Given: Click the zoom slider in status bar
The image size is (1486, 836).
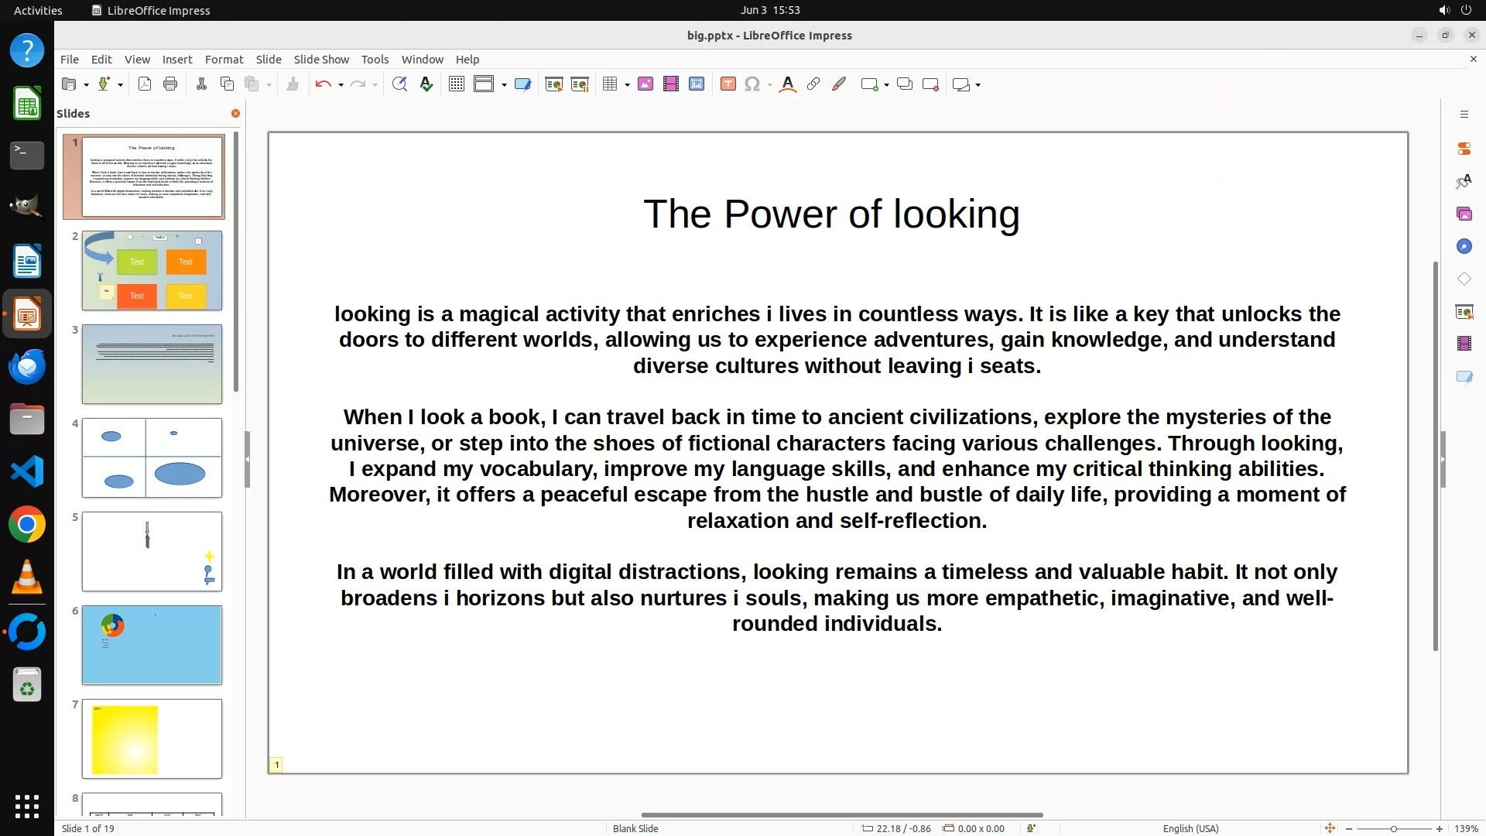Looking at the screenshot, I should (x=1393, y=829).
